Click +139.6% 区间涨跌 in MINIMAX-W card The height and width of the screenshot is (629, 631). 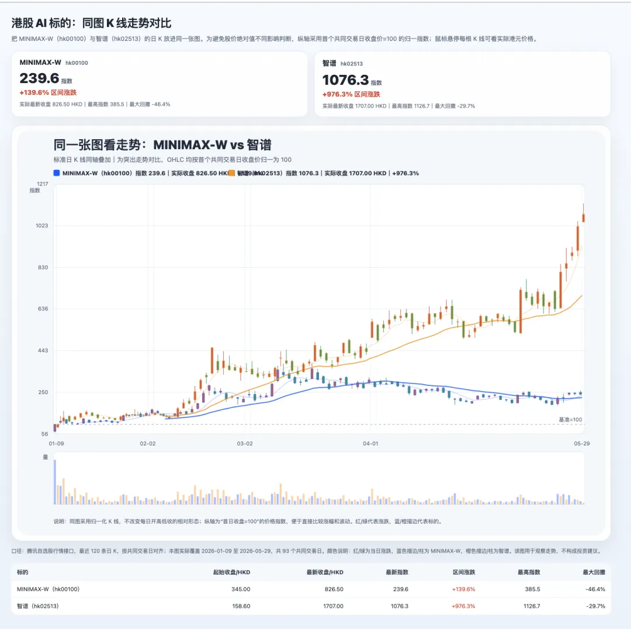pyautogui.click(x=48, y=92)
